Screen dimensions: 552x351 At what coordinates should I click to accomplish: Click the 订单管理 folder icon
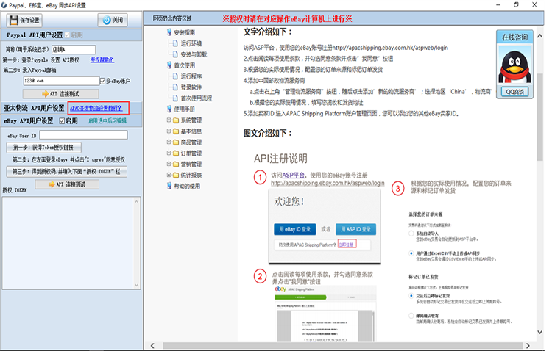[x=176, y=153]
